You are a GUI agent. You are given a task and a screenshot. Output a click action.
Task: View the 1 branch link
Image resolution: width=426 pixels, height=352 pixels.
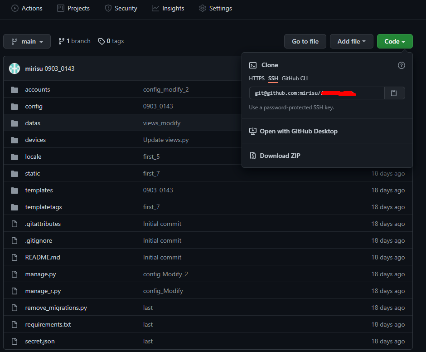74,41
